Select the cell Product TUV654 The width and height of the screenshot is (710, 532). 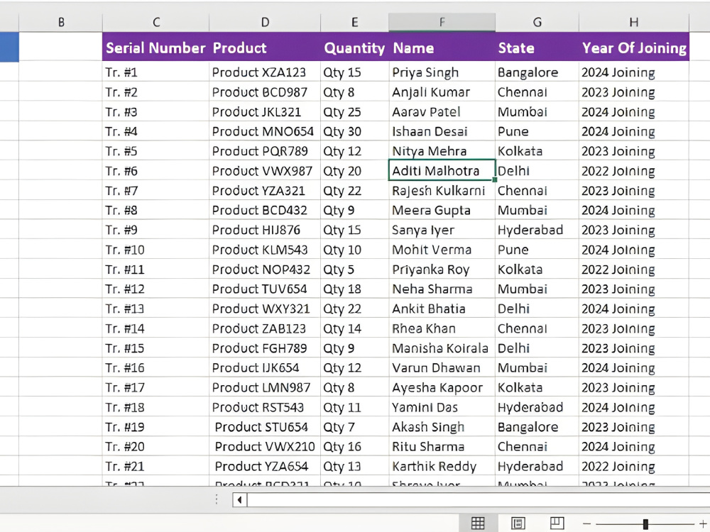[x=265, y=289]
